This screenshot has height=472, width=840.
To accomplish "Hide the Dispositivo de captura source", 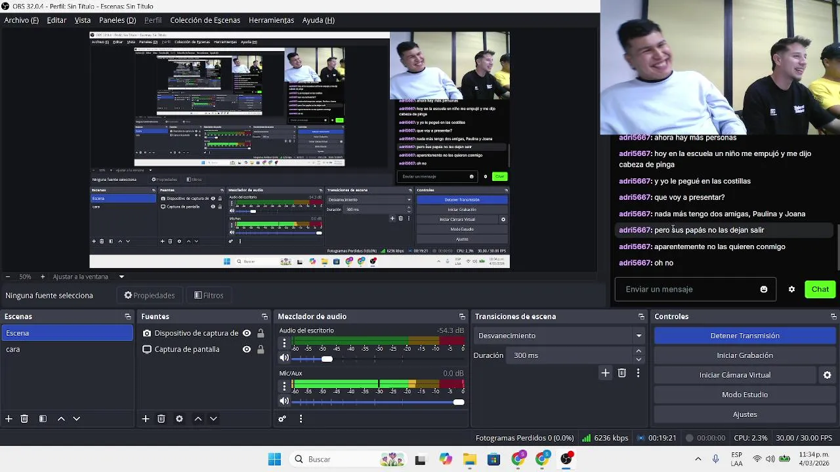I will (x=247, y=333).
